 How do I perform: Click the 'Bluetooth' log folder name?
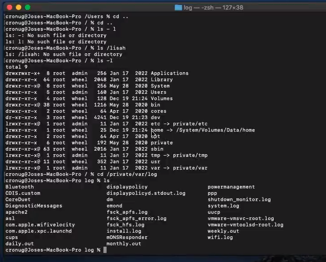19,187
